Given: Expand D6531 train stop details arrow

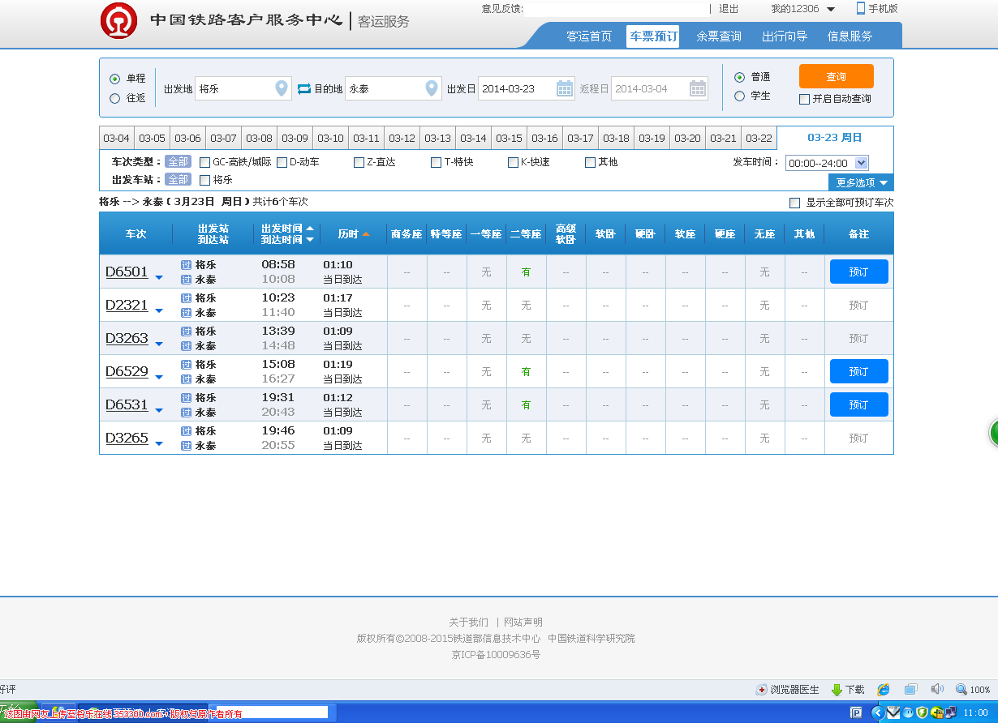Looking at the screenshot, I should point(159,410).
